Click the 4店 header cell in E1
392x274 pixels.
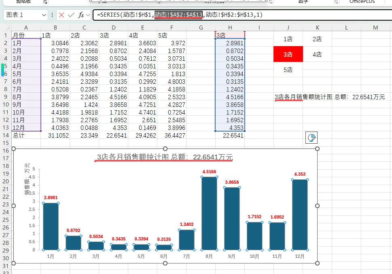(142, 35)
